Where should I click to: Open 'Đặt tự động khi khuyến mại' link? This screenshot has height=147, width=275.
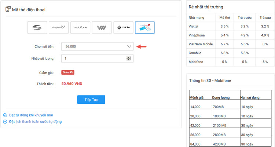[x=33, y=115]
